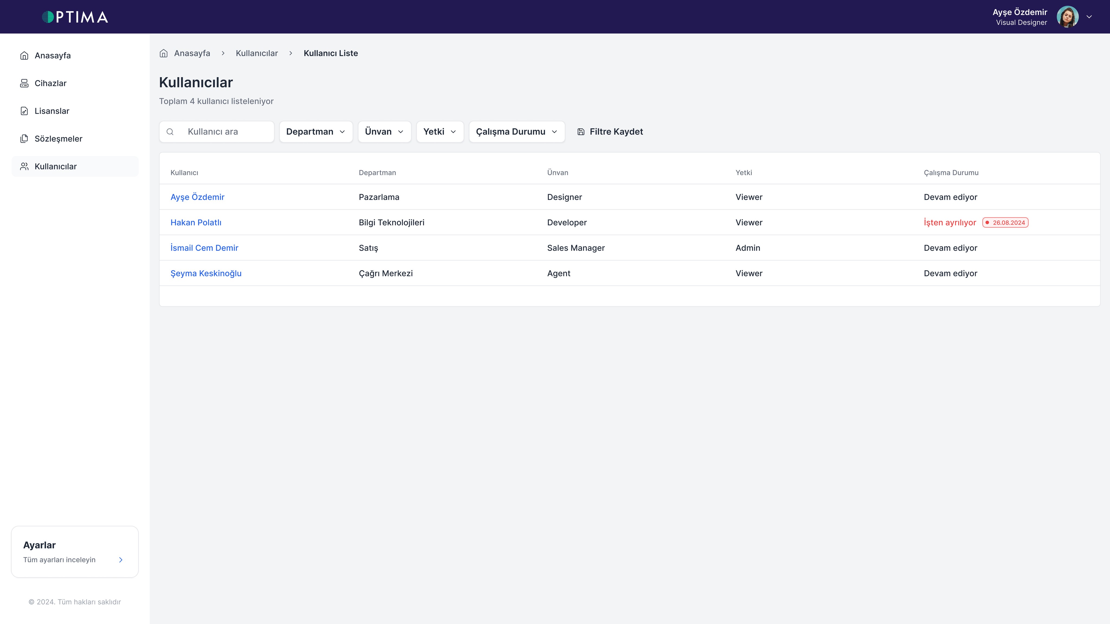Click the Lisanslar license icon in the sidebar

click(x=24, y=111)
